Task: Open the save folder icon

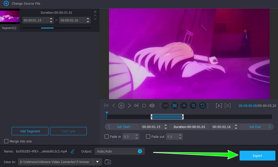Action: click(x=108, y=162)
